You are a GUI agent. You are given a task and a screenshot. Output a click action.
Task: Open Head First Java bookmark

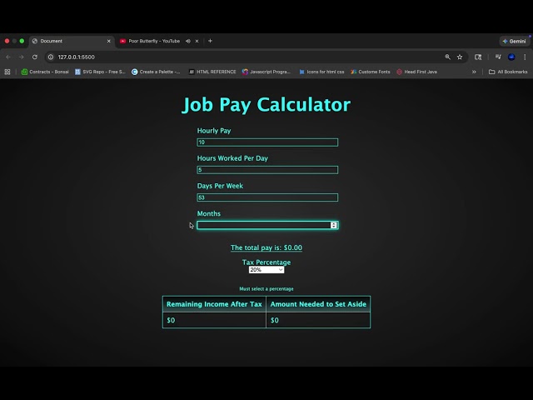pos(416,72)
